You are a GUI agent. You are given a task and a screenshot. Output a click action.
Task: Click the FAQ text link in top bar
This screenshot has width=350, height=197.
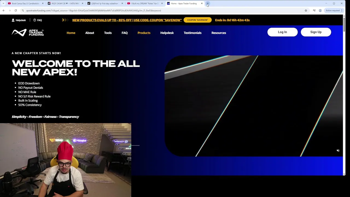coord(39,20)
